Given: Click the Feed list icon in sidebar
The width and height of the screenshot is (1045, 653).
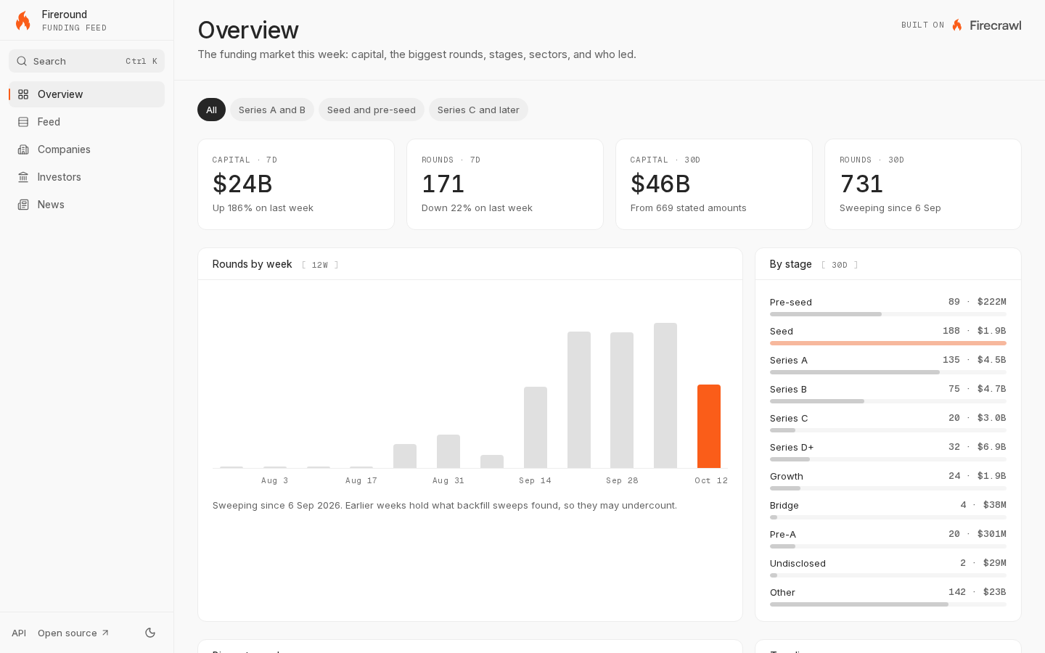Looking at the screenshot, I should (x=23, y=122).
